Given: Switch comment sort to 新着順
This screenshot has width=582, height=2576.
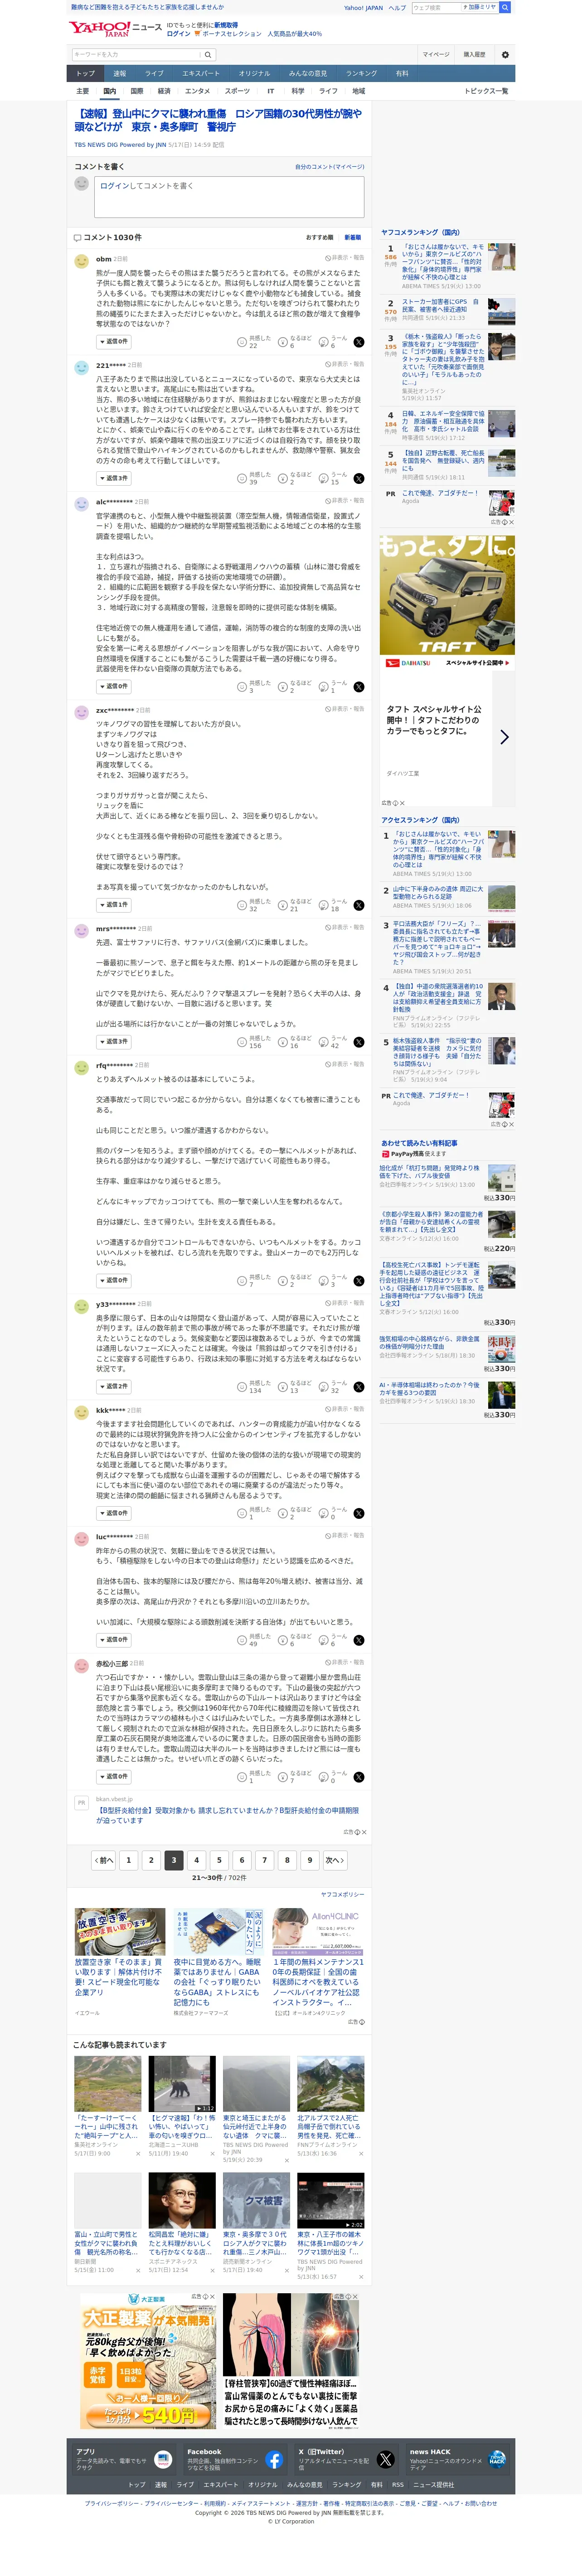Looking at the screenshot, I should (353, 237).
